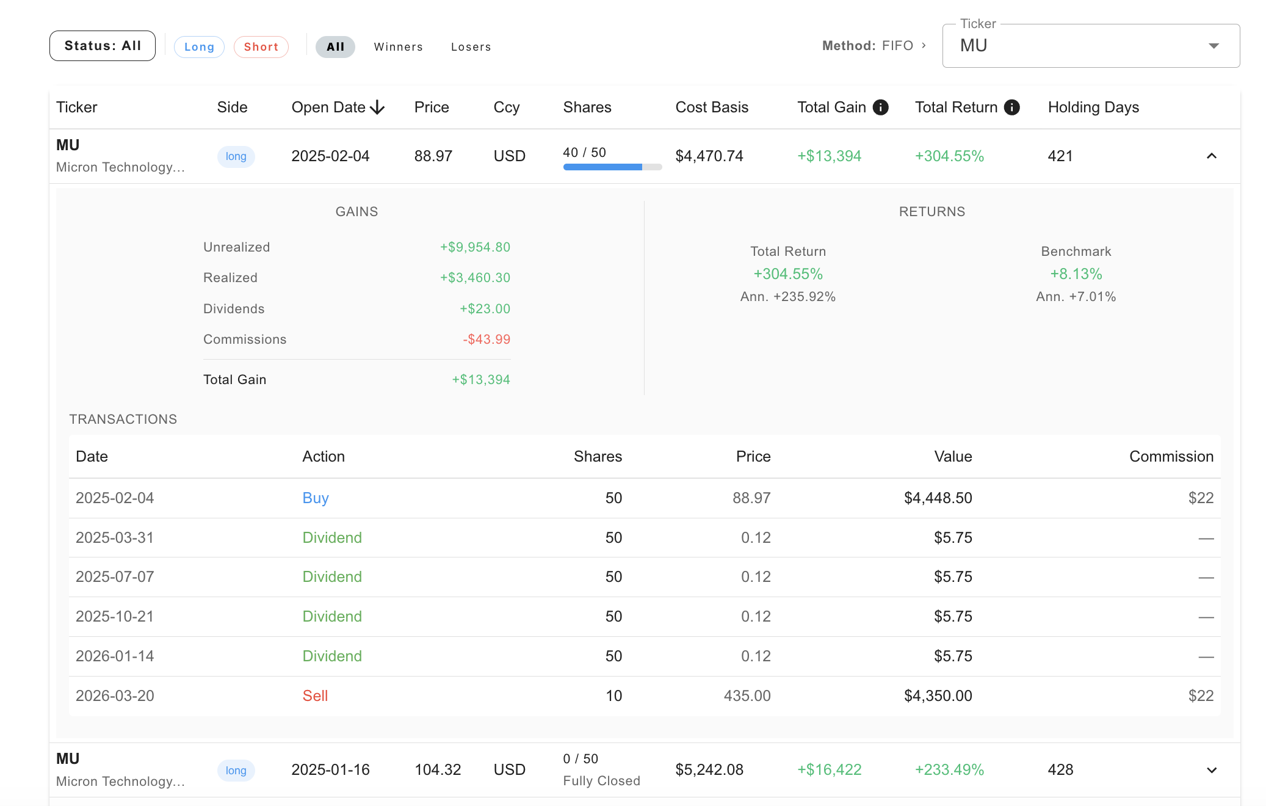The image size is (1266, 806).
Task: Click the 2025-03-31 Dividend action
Action: (x=332, y=538)
